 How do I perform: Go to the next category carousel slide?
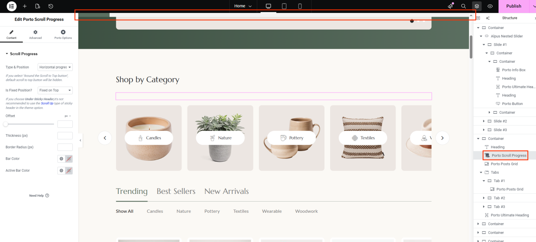point(442,138)
